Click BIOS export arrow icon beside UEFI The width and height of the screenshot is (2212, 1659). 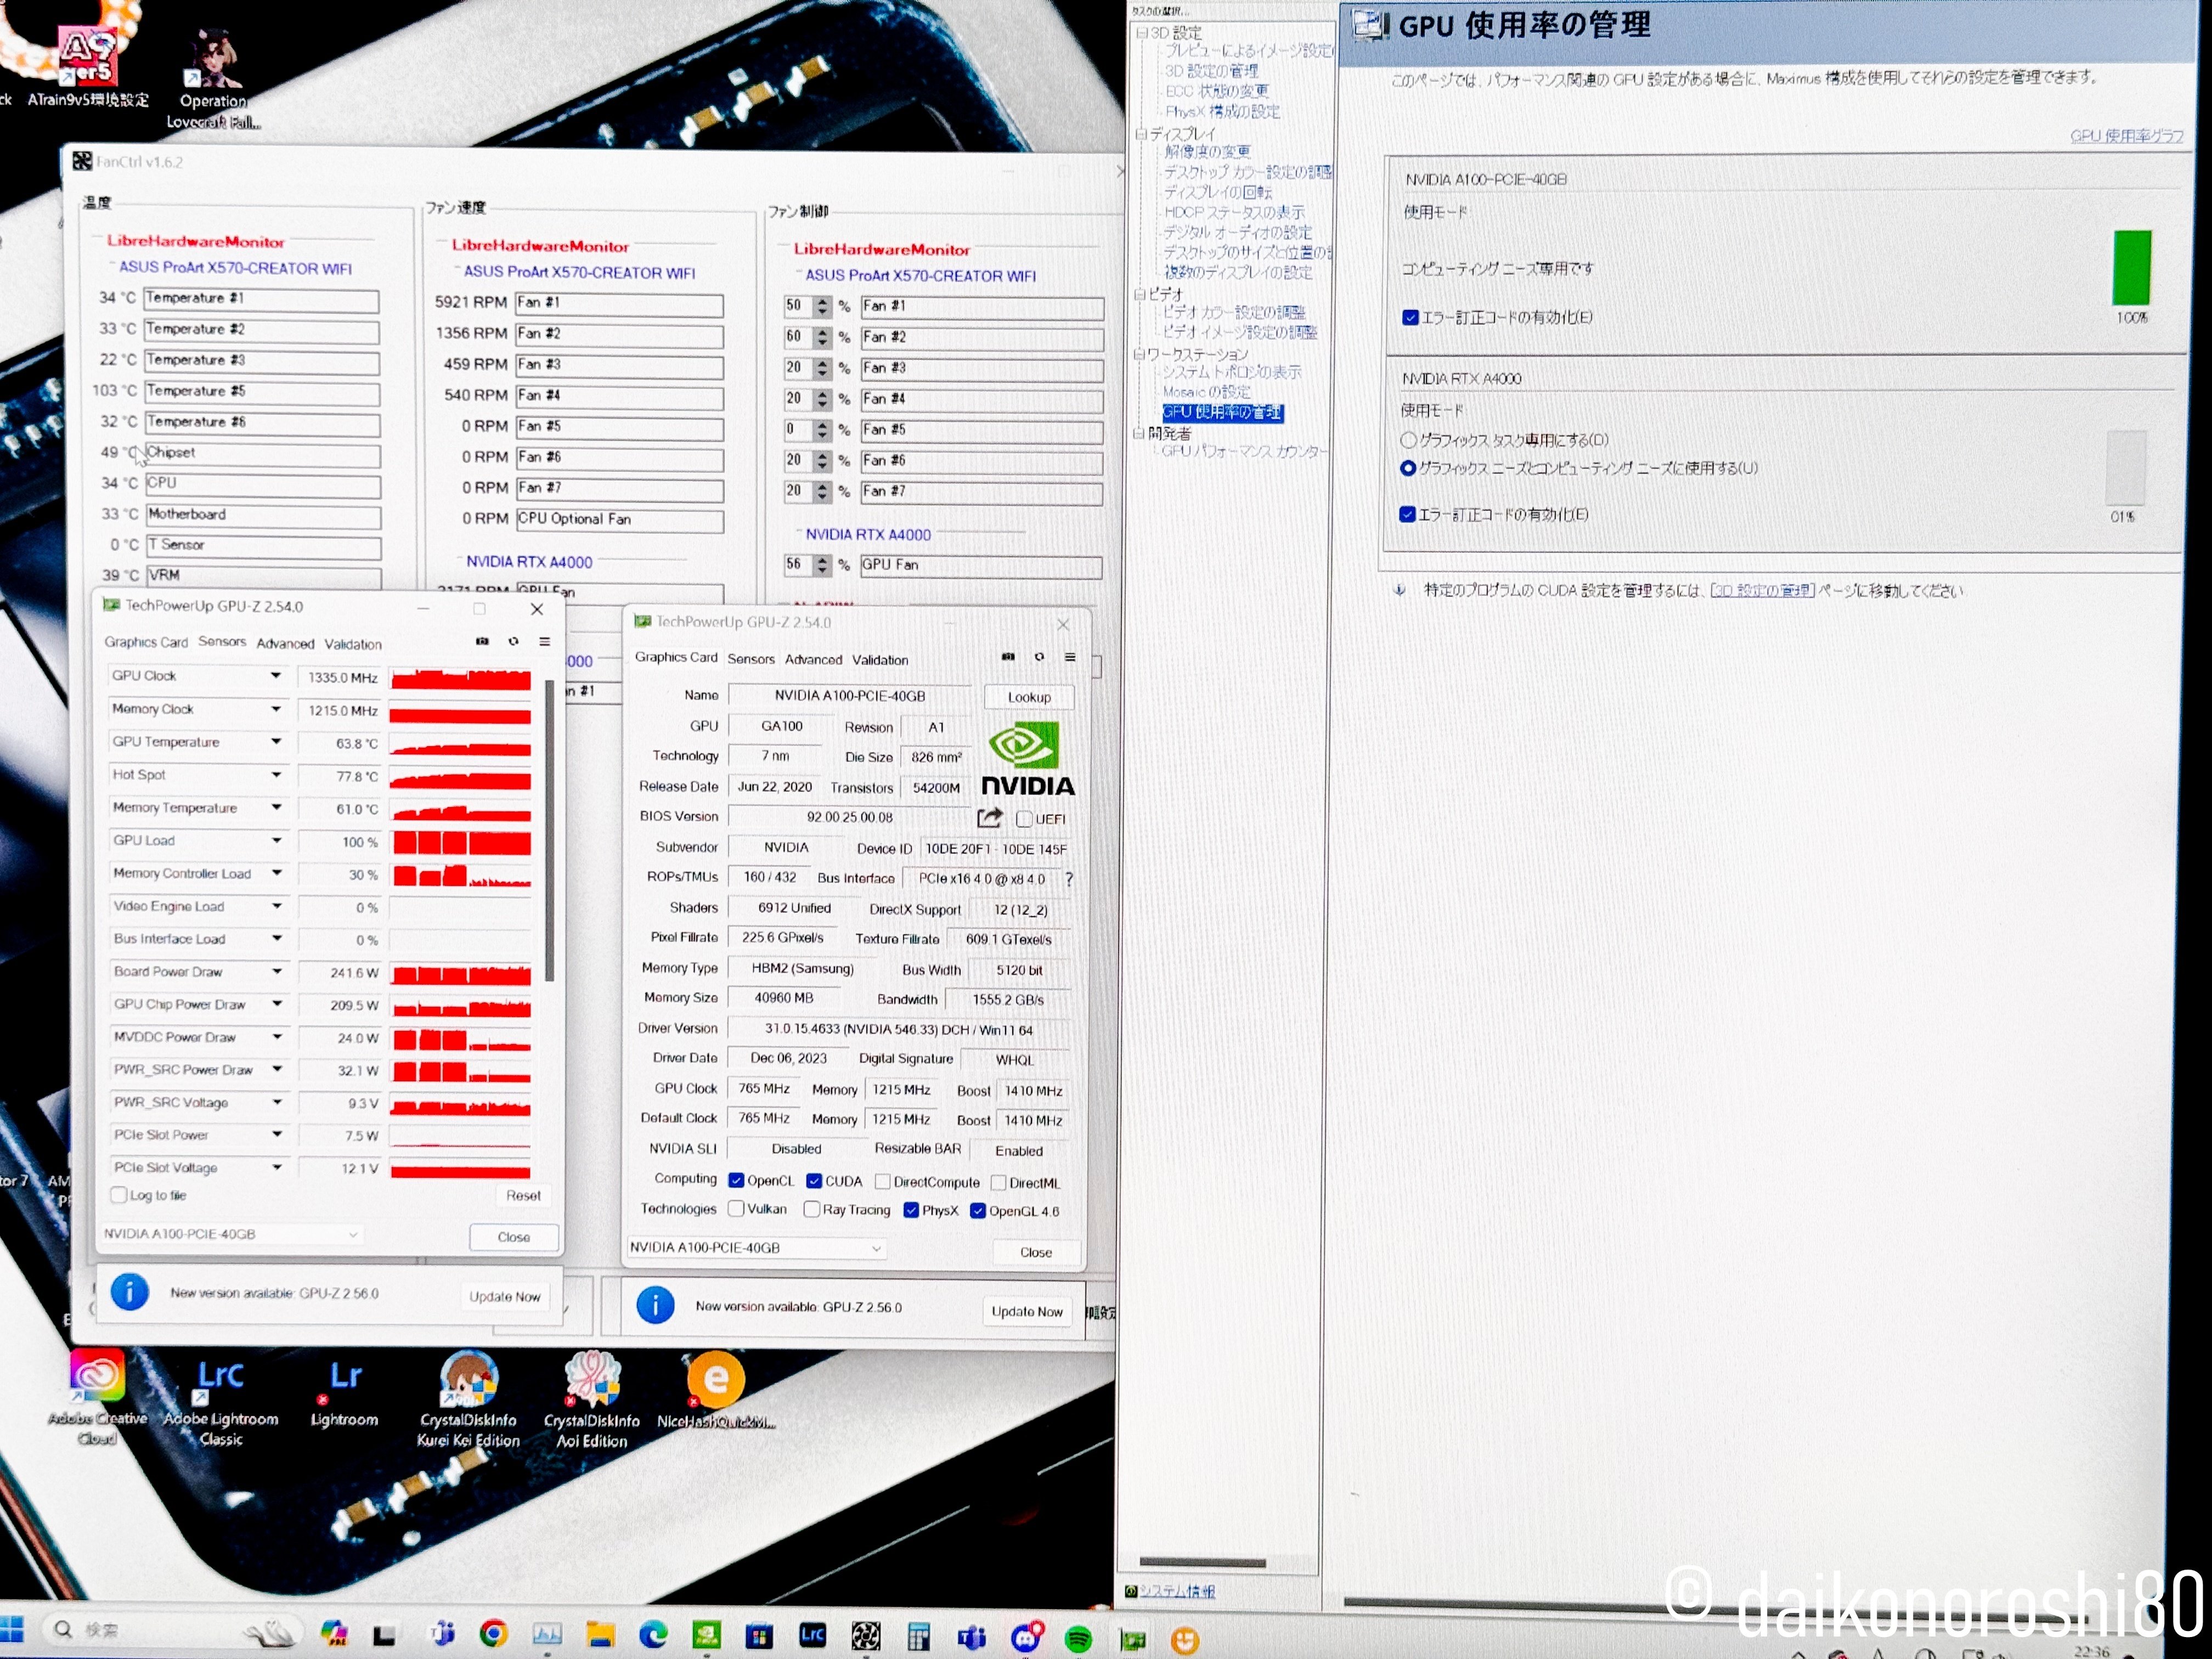[989, 818]
